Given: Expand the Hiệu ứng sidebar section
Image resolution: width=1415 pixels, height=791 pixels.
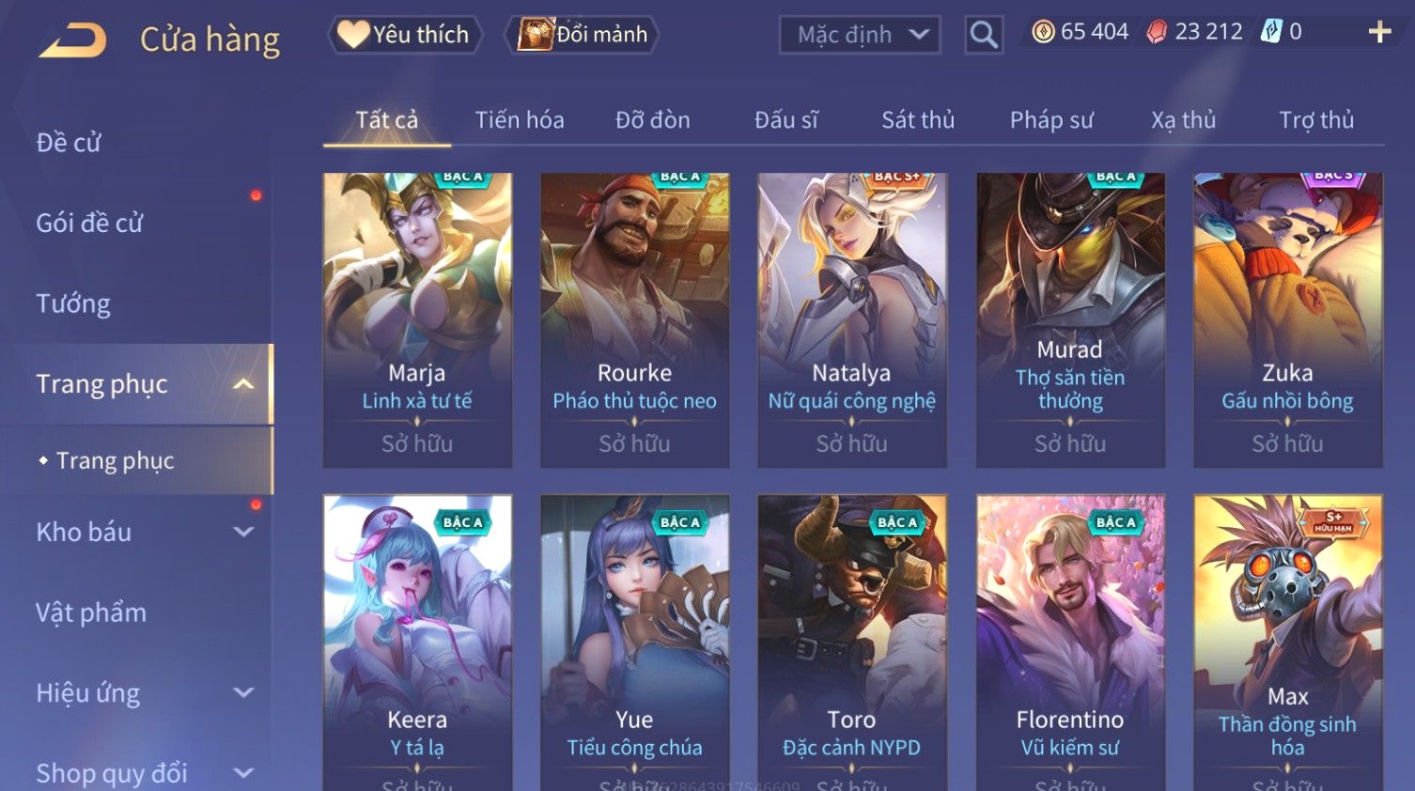Looking at the screenshot, I should point(243,693).
